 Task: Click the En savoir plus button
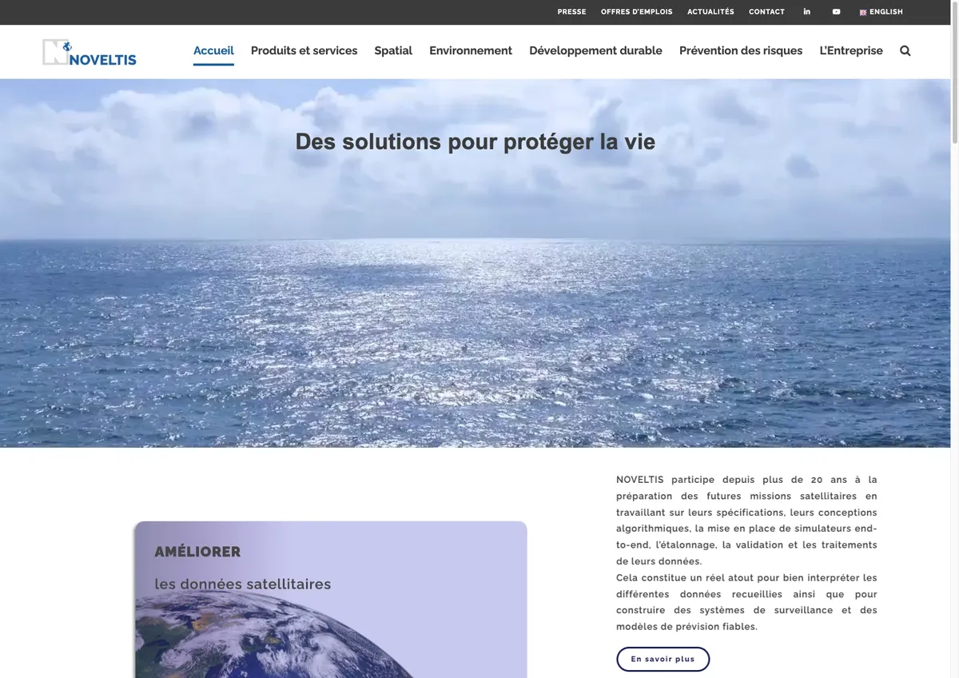pos(663,659)
